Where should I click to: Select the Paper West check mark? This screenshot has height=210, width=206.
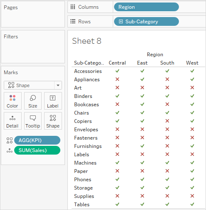click(192, 171)
